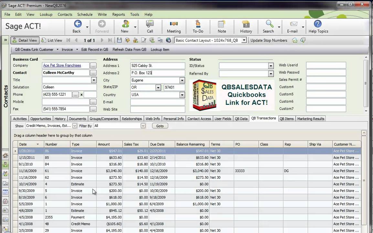The width and height of the screenshot is (373, 233).
Task: Click the Back navigation icon
Action: click(78, 24)
